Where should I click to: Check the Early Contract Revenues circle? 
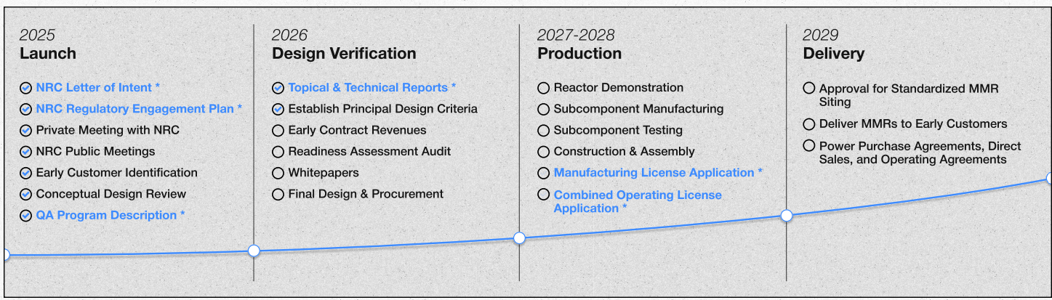(x=278, y=131)
